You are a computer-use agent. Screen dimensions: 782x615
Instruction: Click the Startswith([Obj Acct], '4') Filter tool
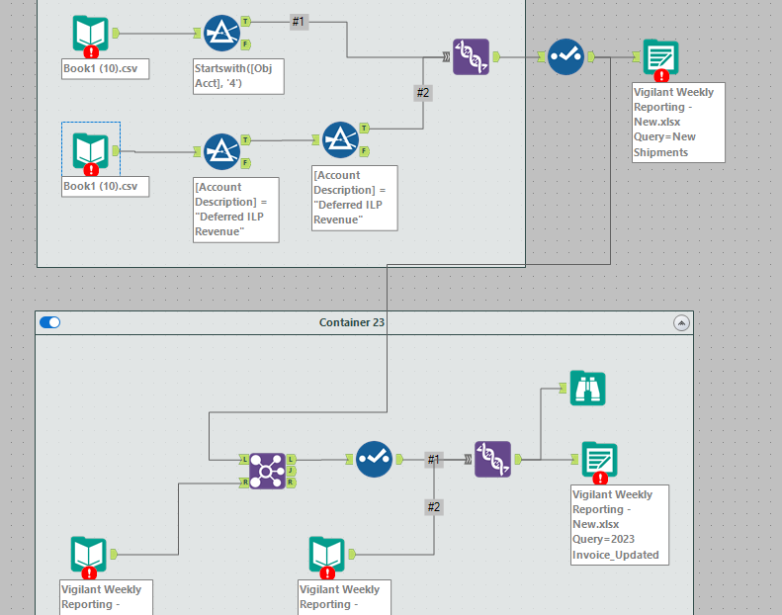tap(221, 34)
